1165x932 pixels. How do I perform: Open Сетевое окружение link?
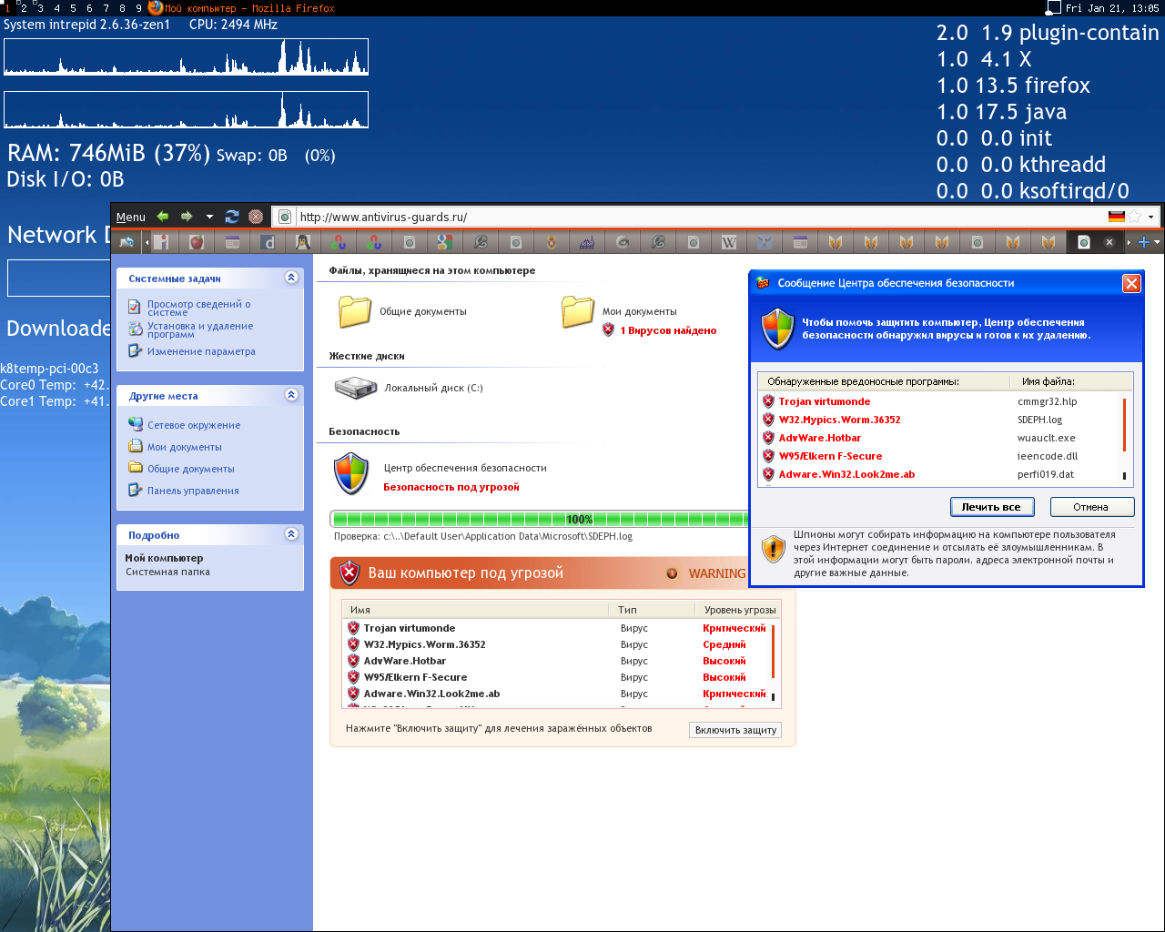click(194, 425)
